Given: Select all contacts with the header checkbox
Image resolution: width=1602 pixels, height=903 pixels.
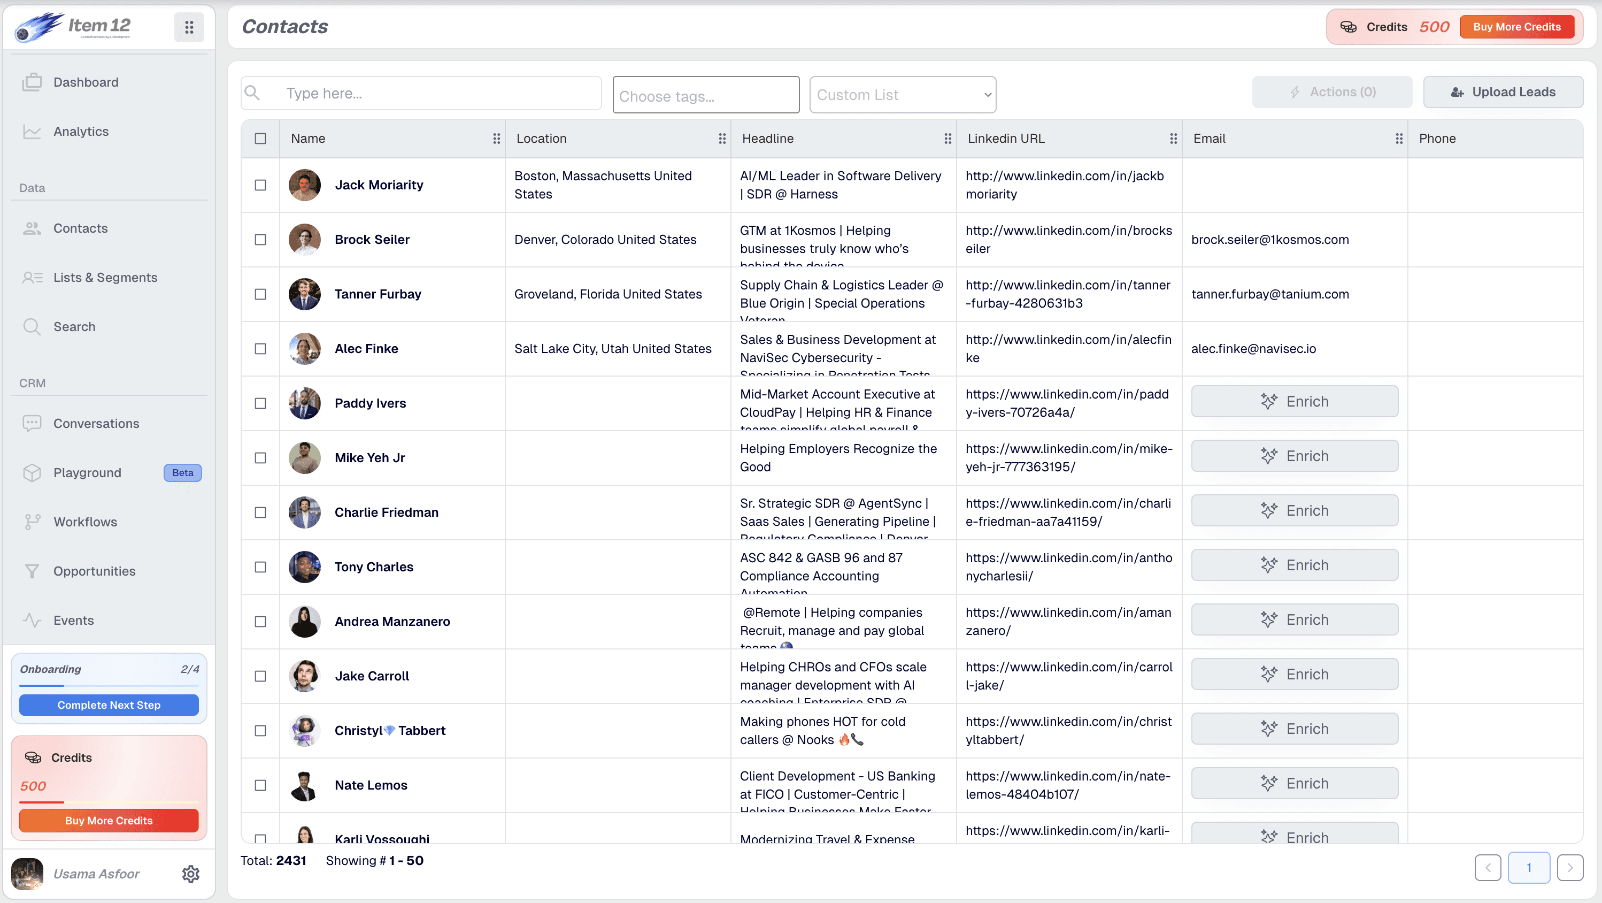Looking at the screenshot, I should (x=260, y=138).
